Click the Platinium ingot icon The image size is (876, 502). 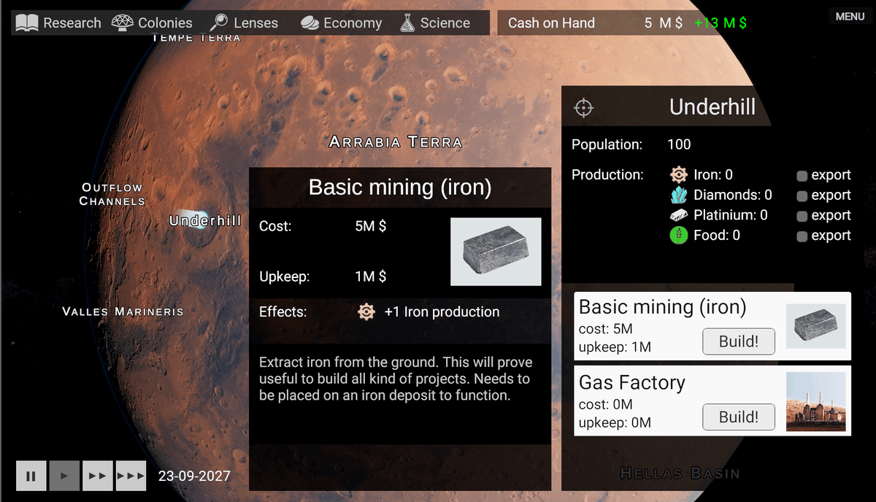click(679, 215)
